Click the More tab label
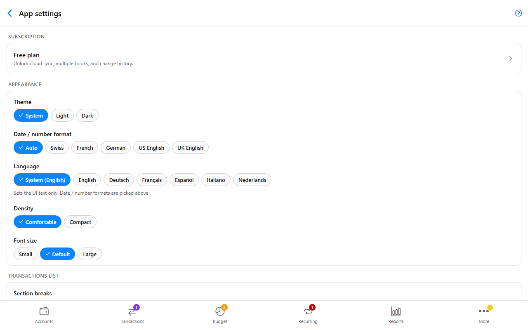The width and height of the screenshot is (528, 330). [x=484, y=321]
